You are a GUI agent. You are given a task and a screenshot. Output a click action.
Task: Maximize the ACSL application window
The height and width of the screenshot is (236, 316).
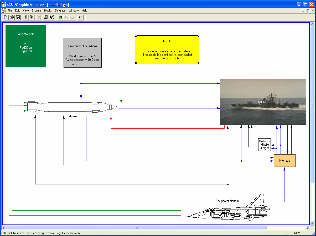tap(305, 4)
